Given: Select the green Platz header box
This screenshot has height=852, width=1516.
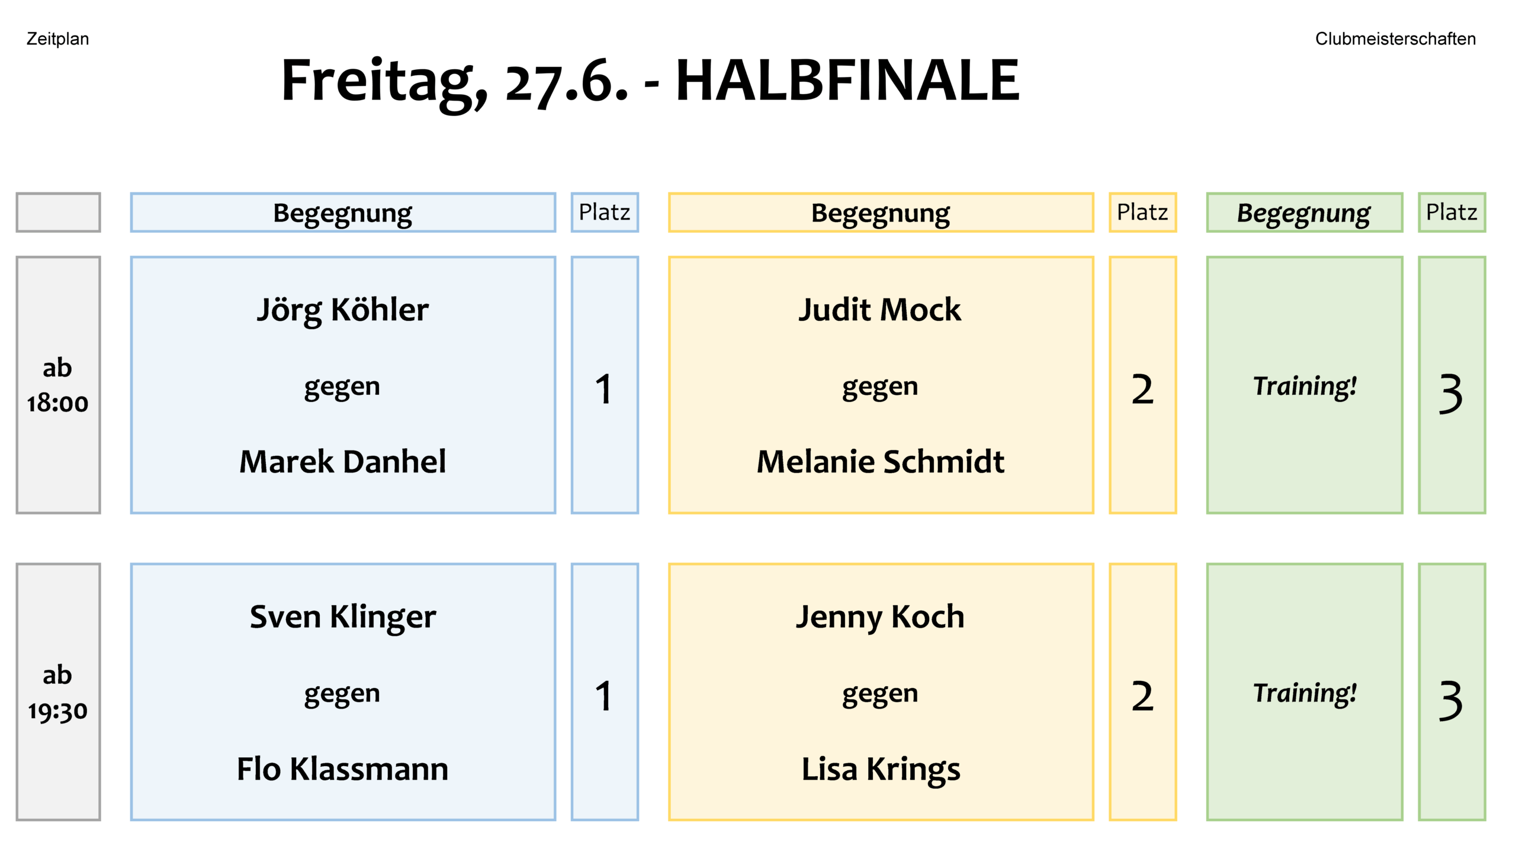Looking at the screenshot, I should pos(1451,213).
